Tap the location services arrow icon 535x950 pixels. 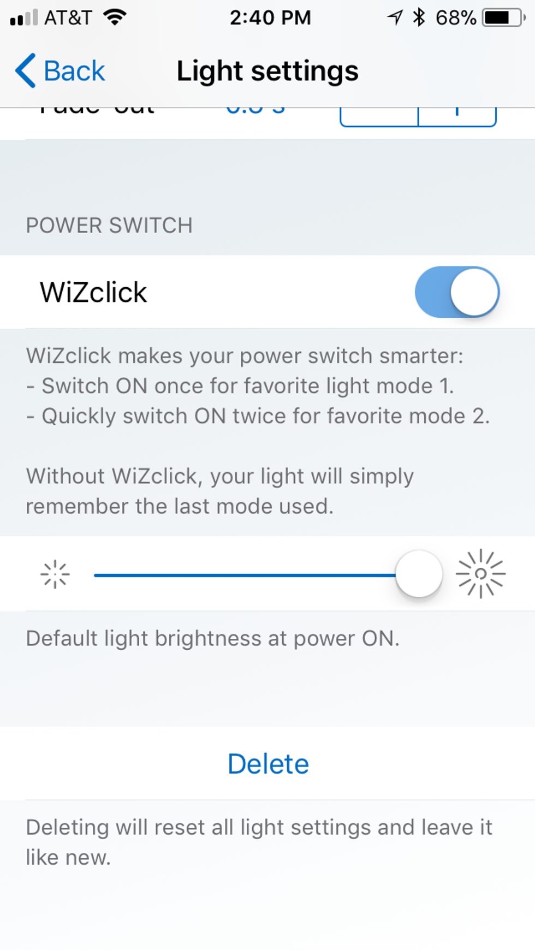[x=395, y=18]
